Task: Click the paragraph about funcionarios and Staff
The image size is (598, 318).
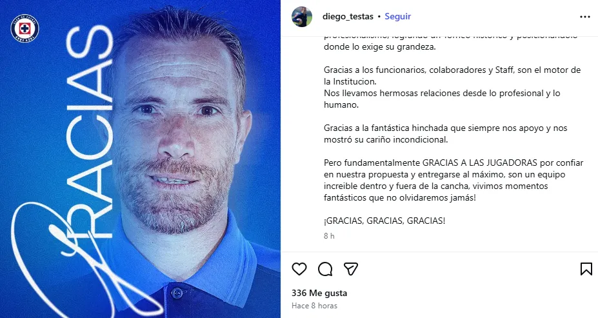Action: 452,87
